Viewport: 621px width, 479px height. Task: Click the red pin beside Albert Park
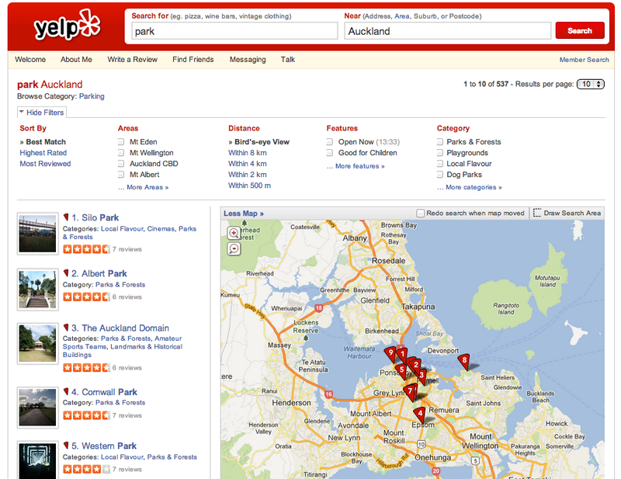point(66,272)
